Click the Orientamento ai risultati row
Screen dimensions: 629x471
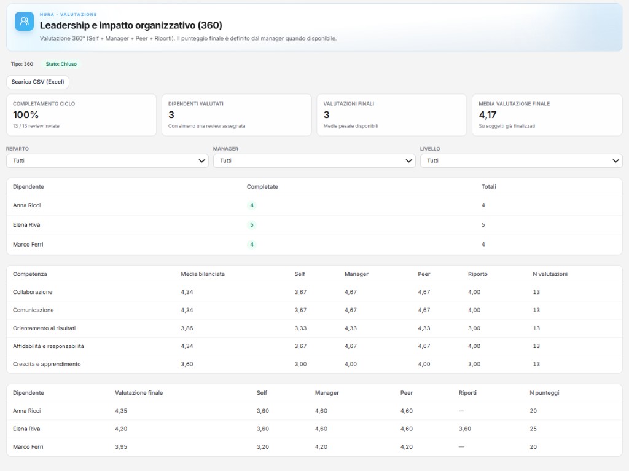point(44,328)
